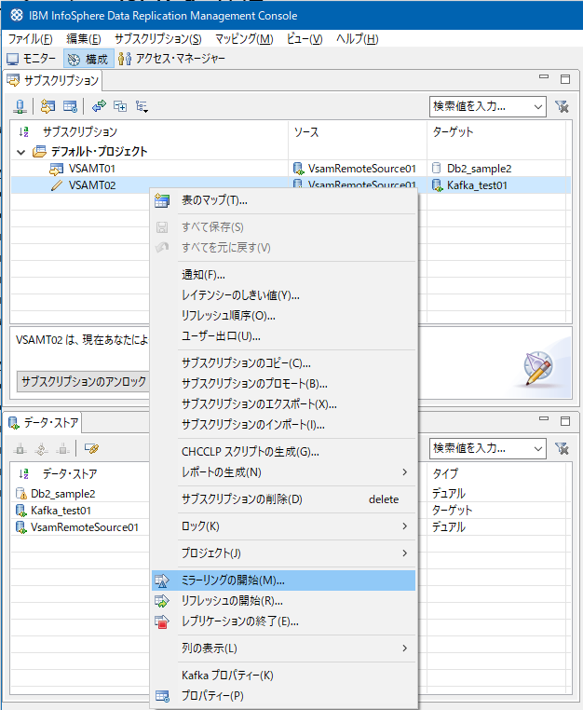Minimize the サブスクリプション panel

click(x=544, y=77)
